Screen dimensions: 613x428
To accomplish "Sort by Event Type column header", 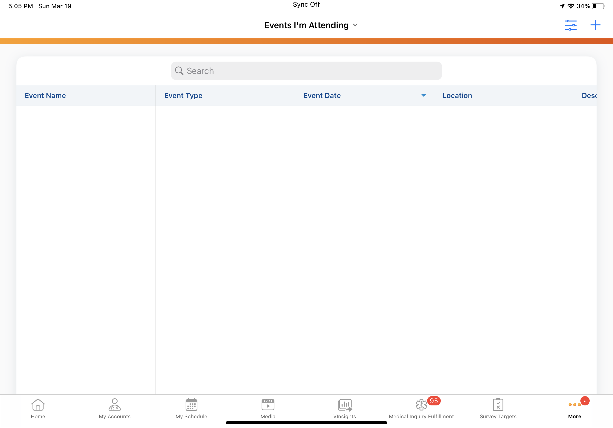I will pos(183,95).
